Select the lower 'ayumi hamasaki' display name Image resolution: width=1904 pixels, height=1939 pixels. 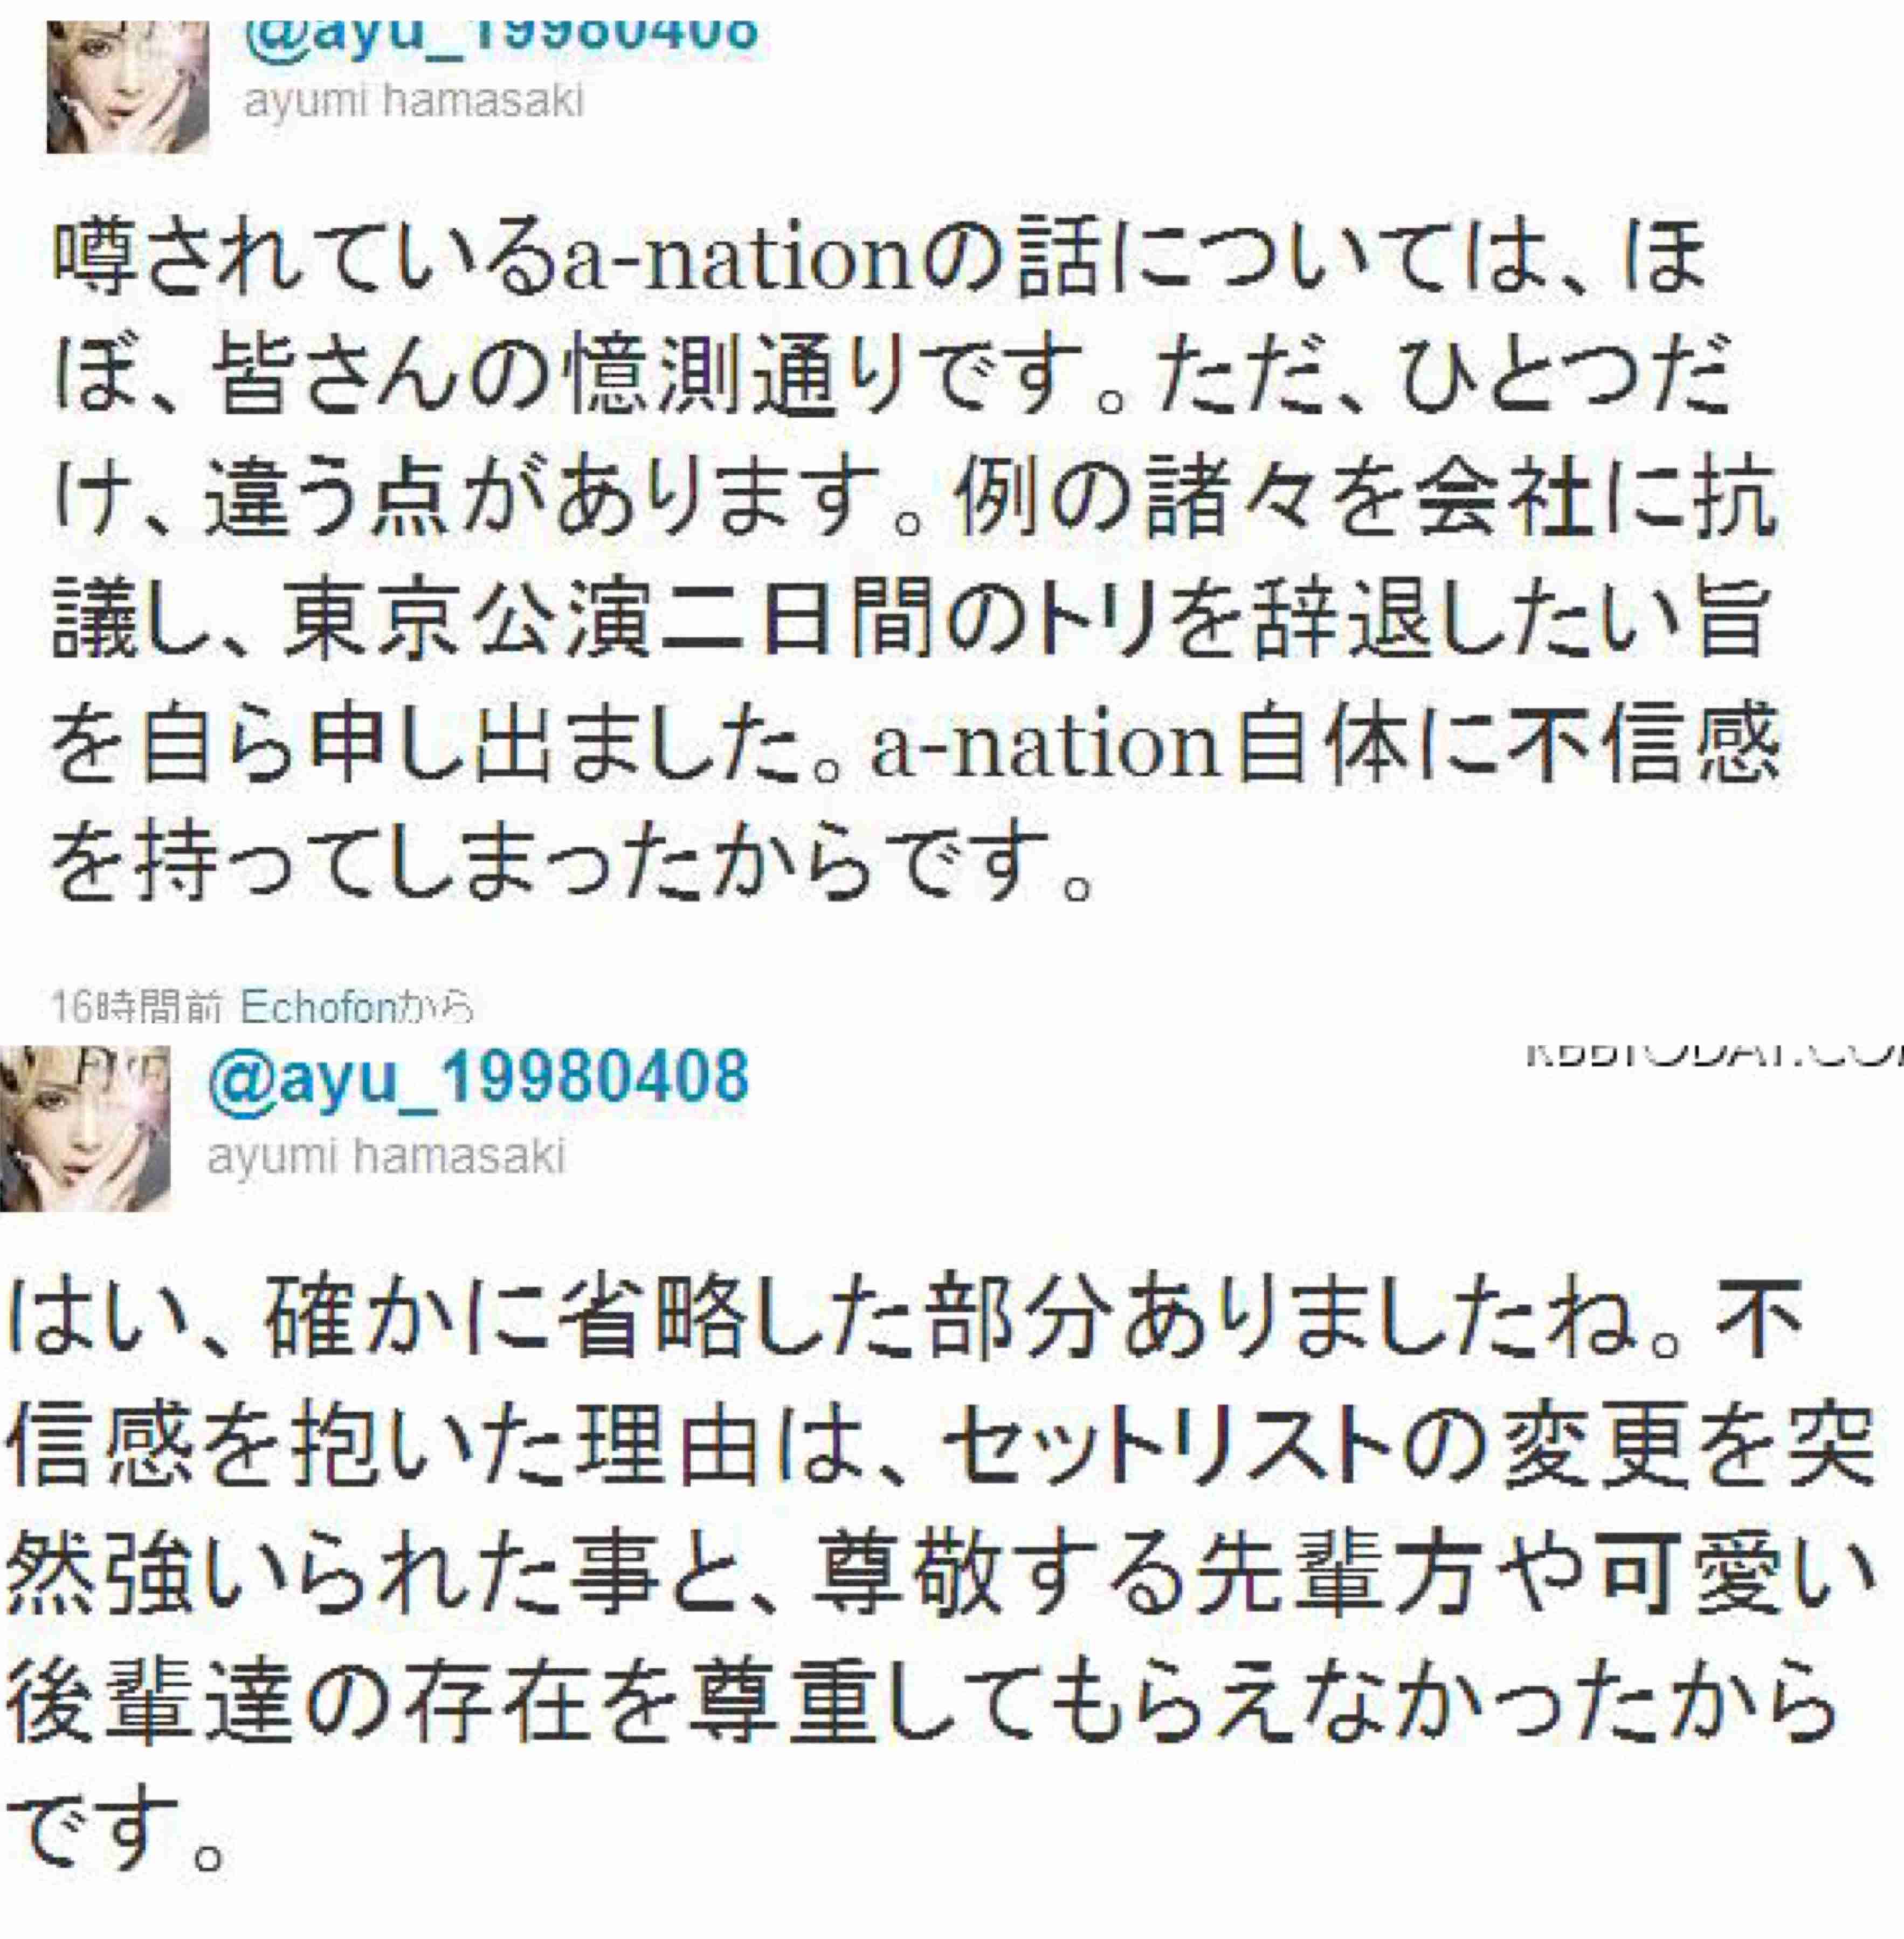point(386,1157)
